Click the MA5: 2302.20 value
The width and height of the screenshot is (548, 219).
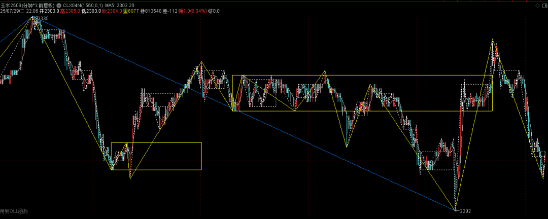coord(120,6)
